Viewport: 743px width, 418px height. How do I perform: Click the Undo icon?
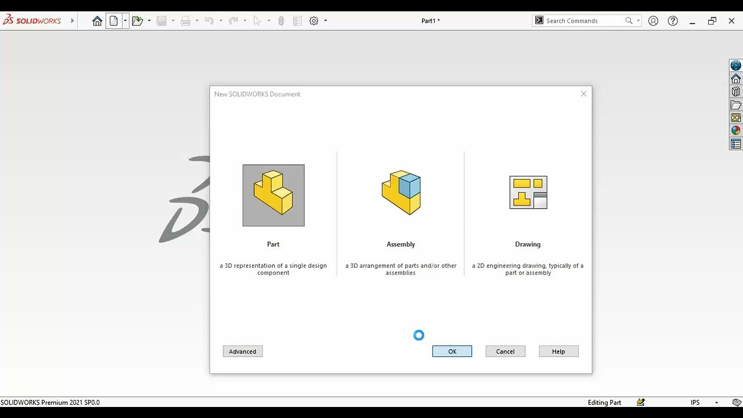tap(209, 21)
